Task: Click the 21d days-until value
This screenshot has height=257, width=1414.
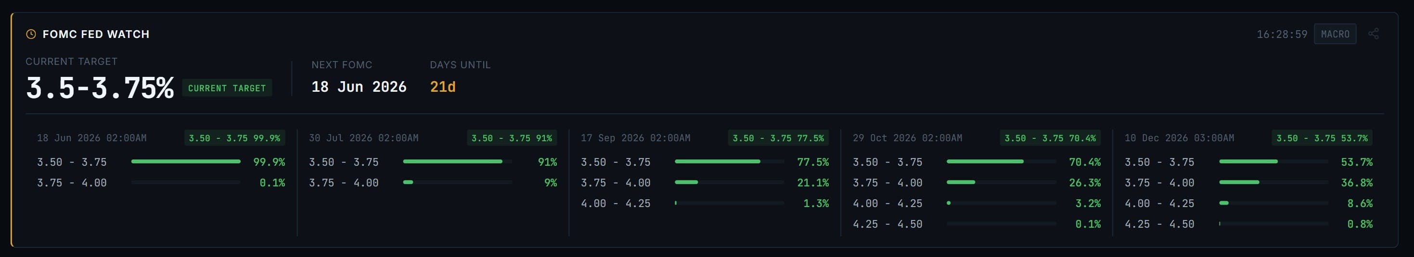Action: coord(442,86)
